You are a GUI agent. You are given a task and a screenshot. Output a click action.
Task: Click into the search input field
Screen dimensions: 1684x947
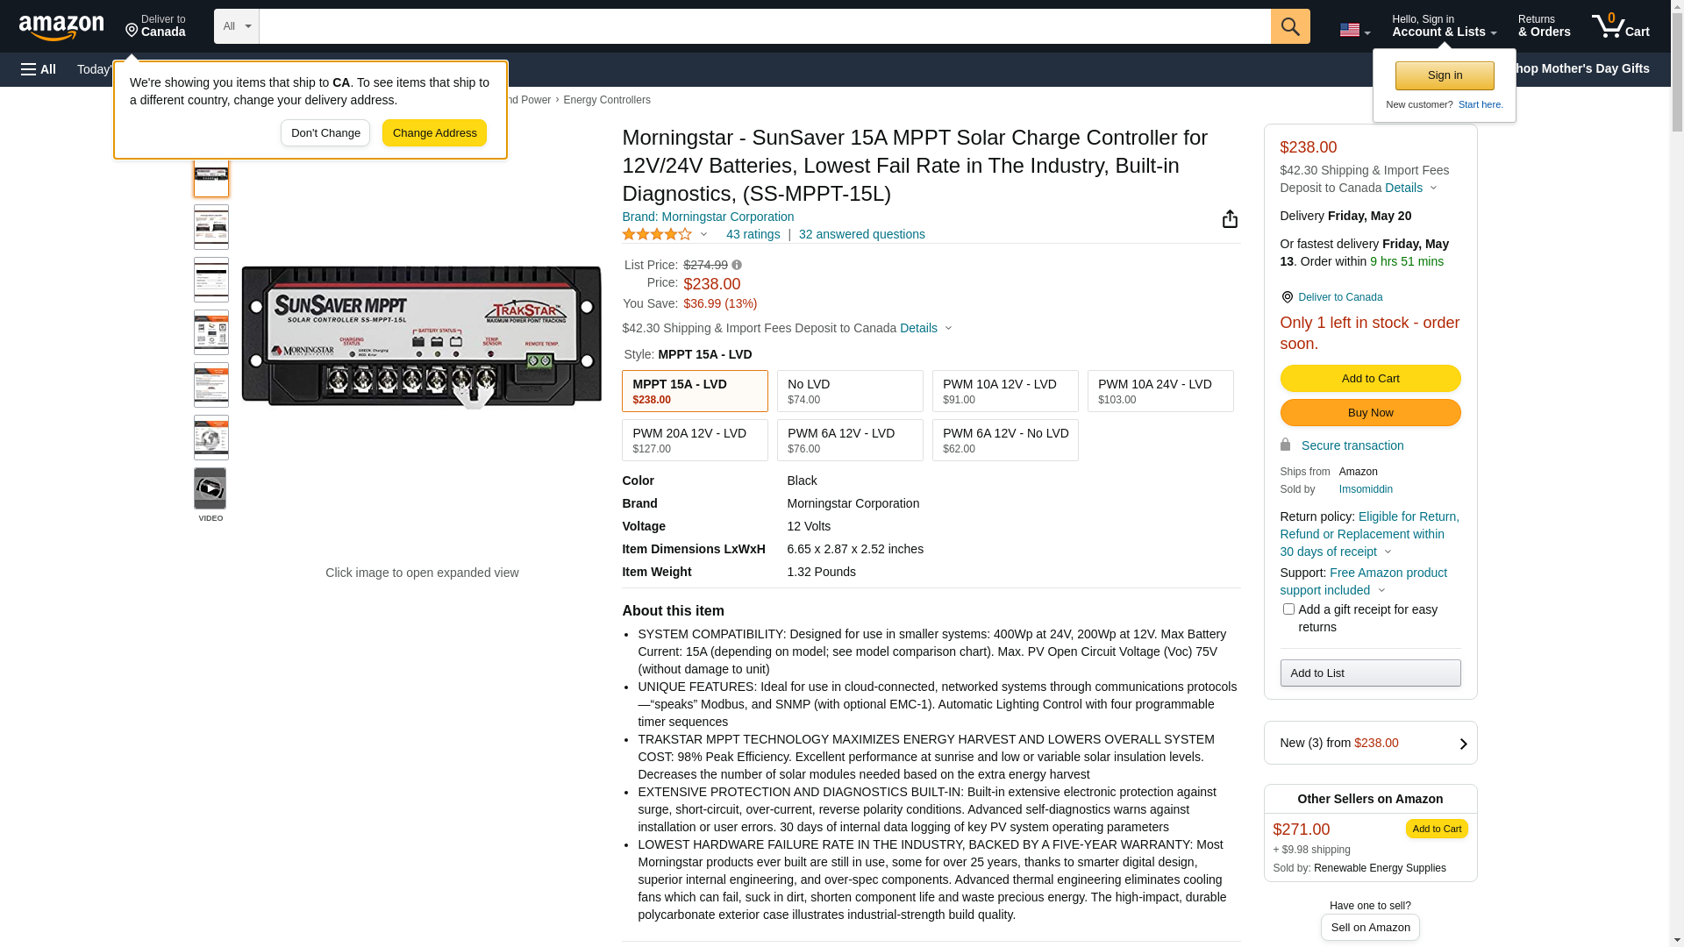pyautogui.click(x=763, y=26)
